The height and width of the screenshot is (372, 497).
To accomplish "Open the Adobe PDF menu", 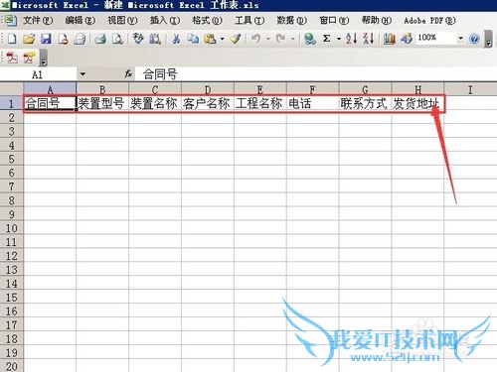I will pyautogui.click(x=429, y=21).
